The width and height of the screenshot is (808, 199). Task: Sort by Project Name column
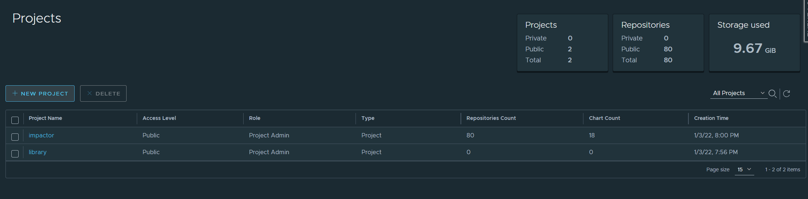click(x=45, y=118)
